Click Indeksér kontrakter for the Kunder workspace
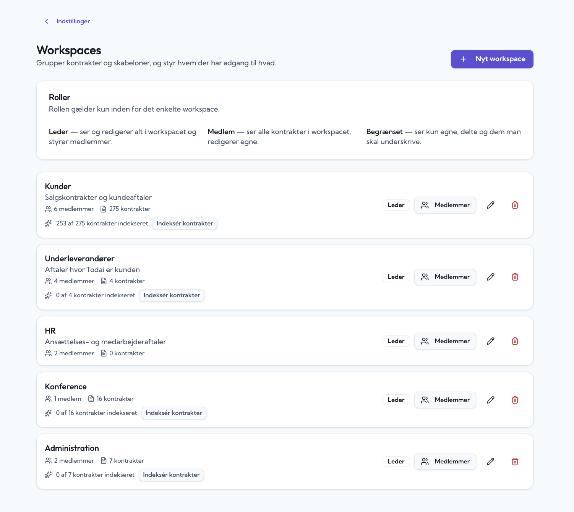The height and width of the screenshot is (512, 574). click(185, 224)
